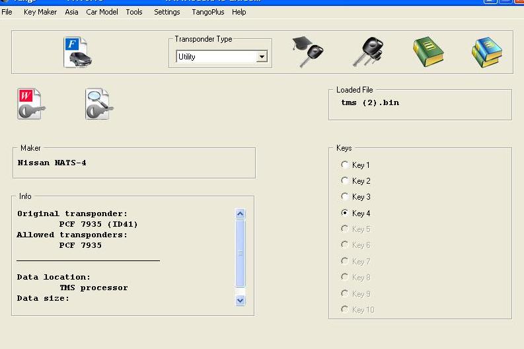
Task: Open the Asia menu
Action: [71, 12]
